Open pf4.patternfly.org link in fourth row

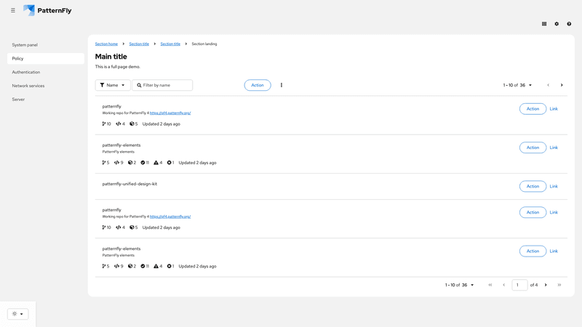(170, 217)
